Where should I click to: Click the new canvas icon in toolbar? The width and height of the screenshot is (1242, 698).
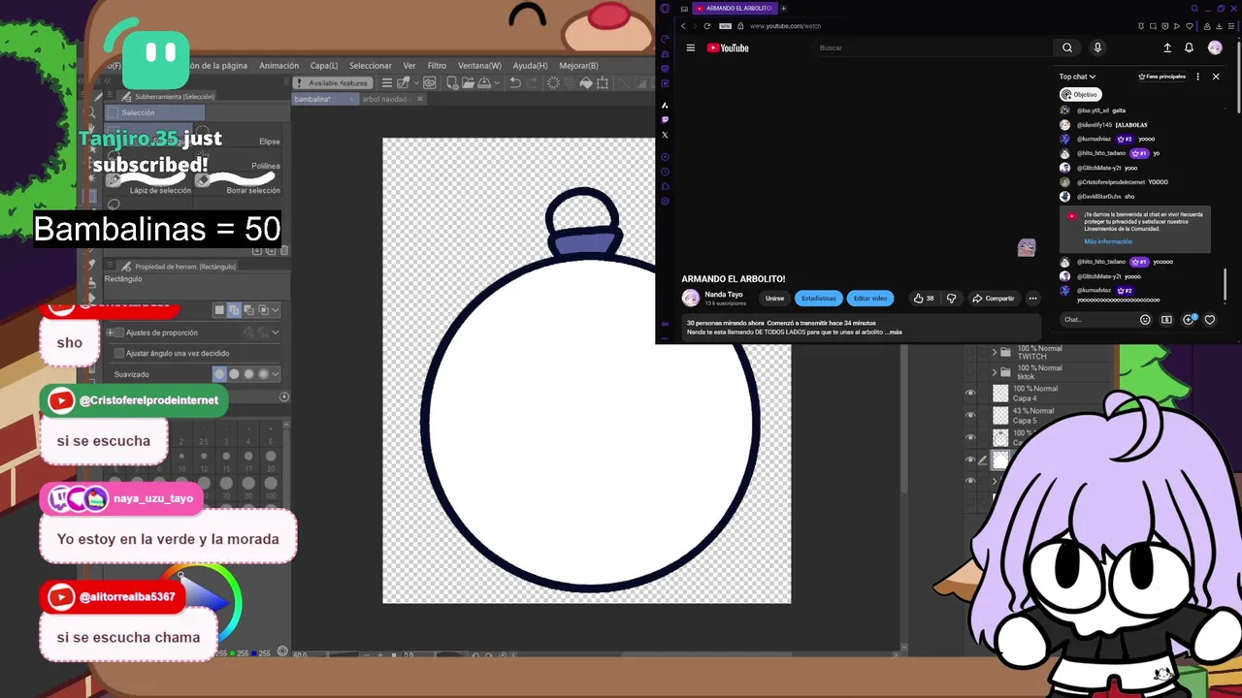click(453, 83)
